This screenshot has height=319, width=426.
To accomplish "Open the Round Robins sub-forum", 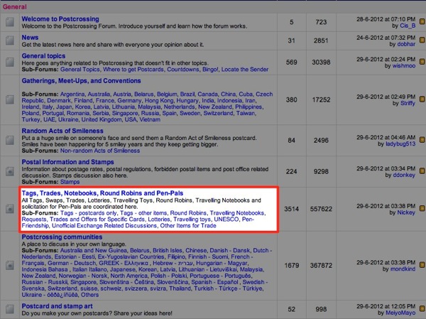I will click(x=188, y=213).
